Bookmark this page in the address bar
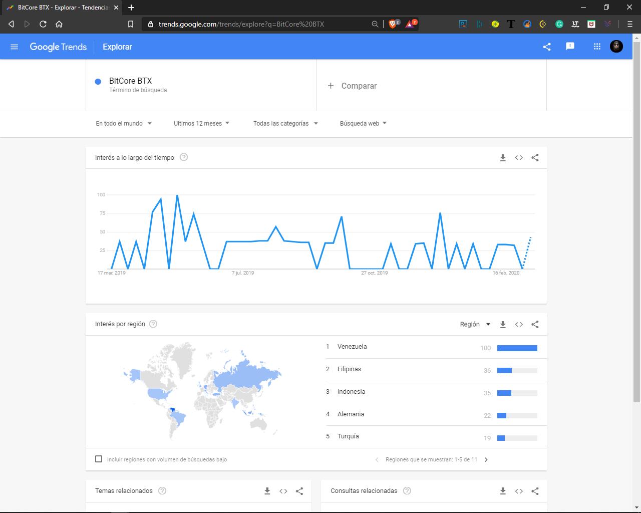Screen dimensions: 641x513 [131, 24]
